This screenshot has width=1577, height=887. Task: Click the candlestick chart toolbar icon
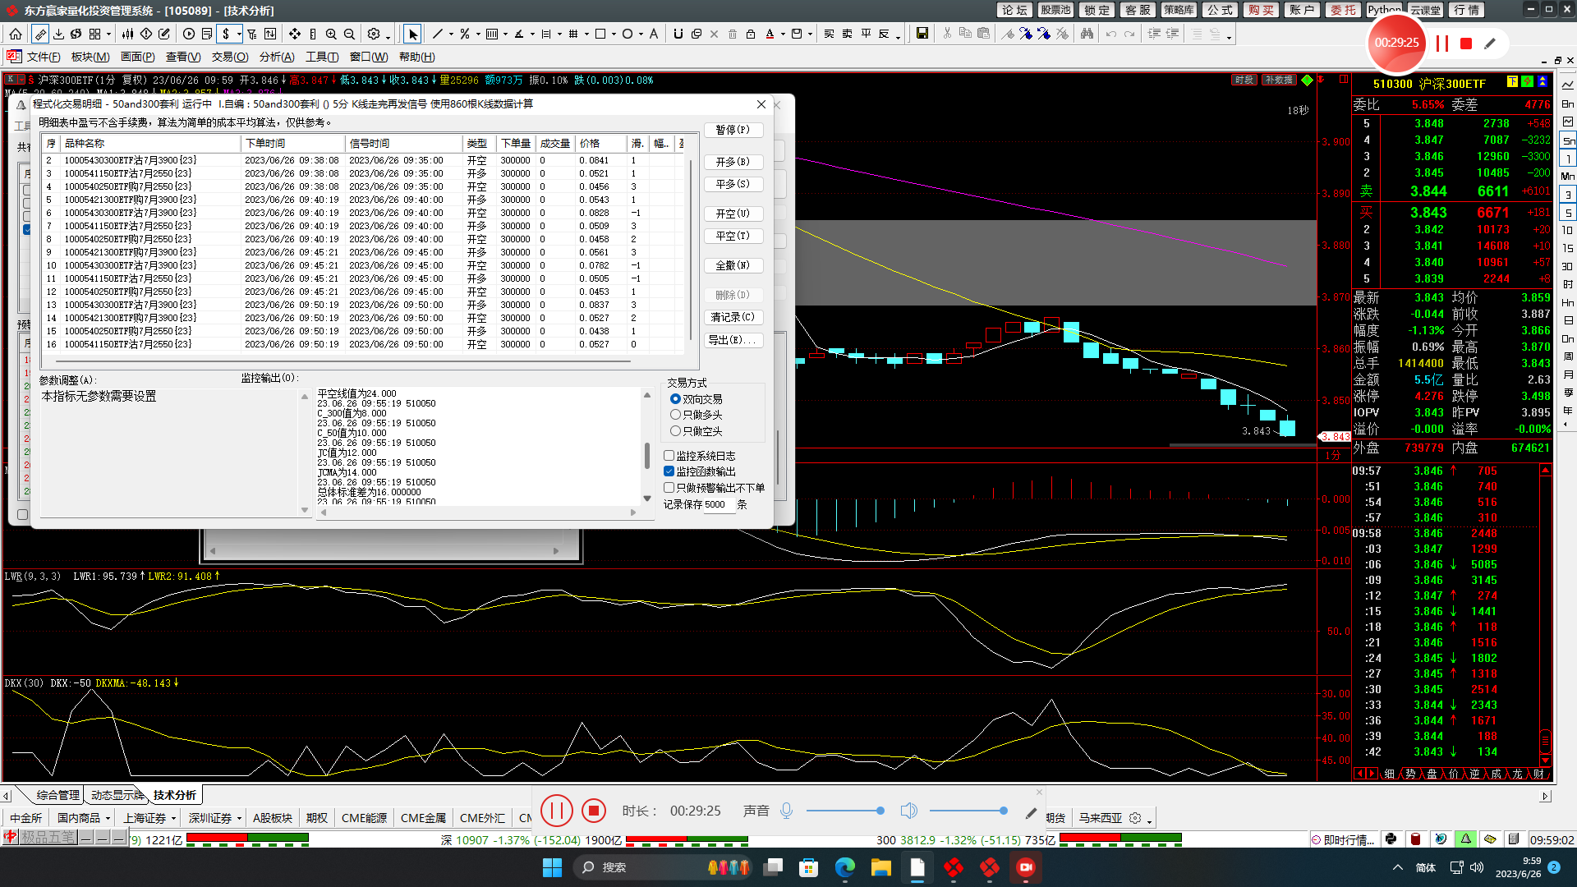tap(127, 34)
